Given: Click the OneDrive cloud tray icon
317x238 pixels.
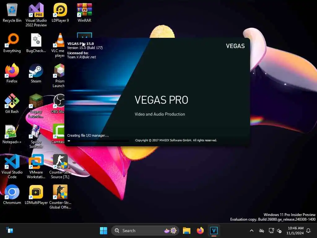Looking at the screenshot, I should pyautogui.click(x=262, y=231).
